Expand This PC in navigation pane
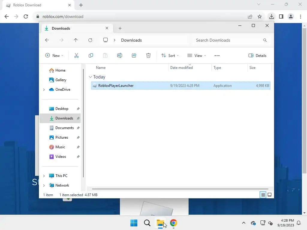The height and width of the screenshot is (230, 307). pos(44,176)
